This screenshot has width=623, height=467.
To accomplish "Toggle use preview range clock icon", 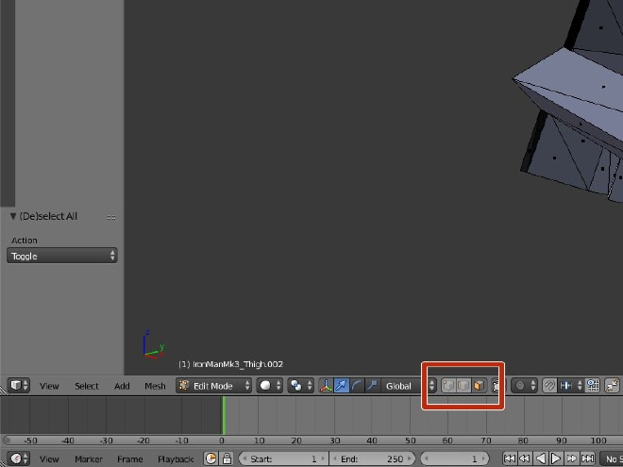I will [211, 459].
